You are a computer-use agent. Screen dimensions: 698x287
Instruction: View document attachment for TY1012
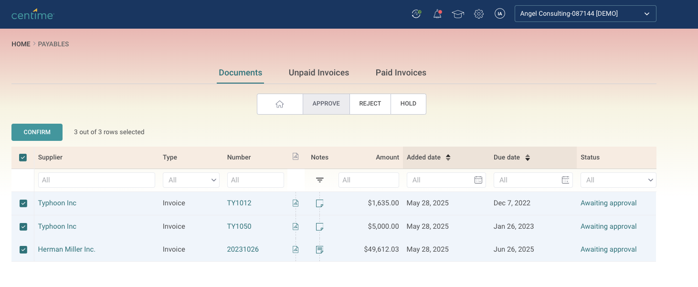coord(296,203)
